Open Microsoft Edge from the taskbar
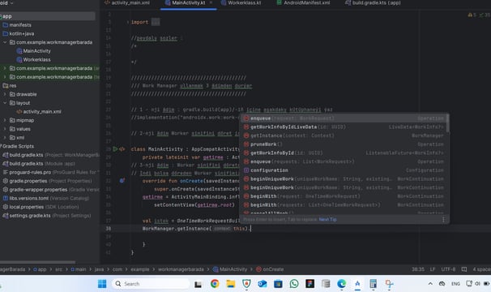 coord(341,284)
